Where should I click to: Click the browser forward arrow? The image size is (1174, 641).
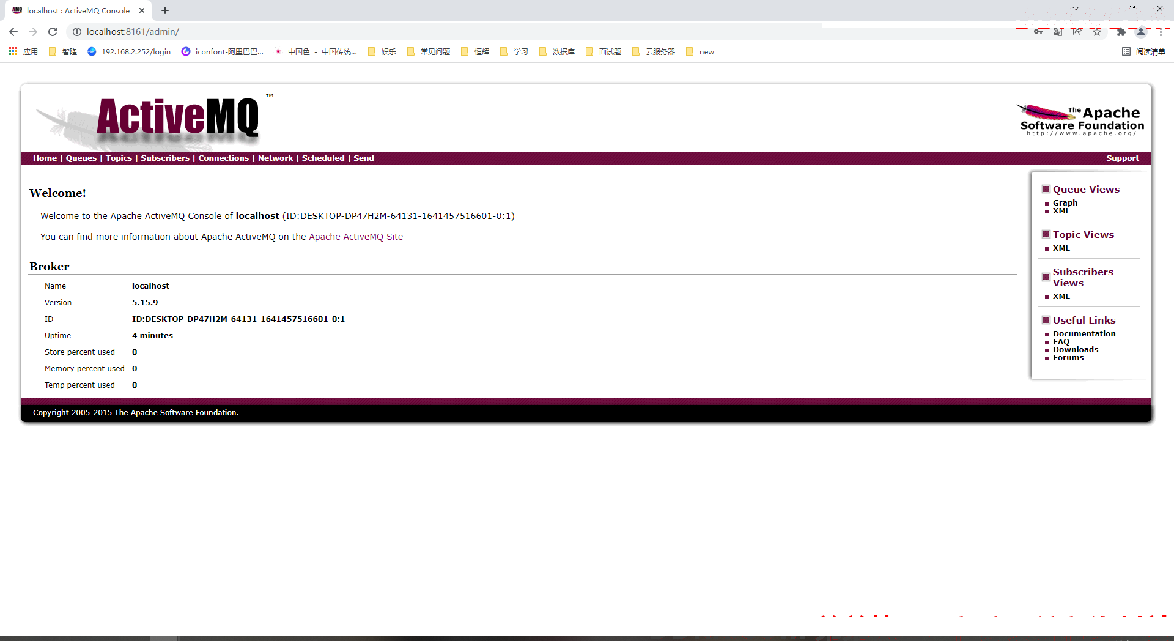33,32
